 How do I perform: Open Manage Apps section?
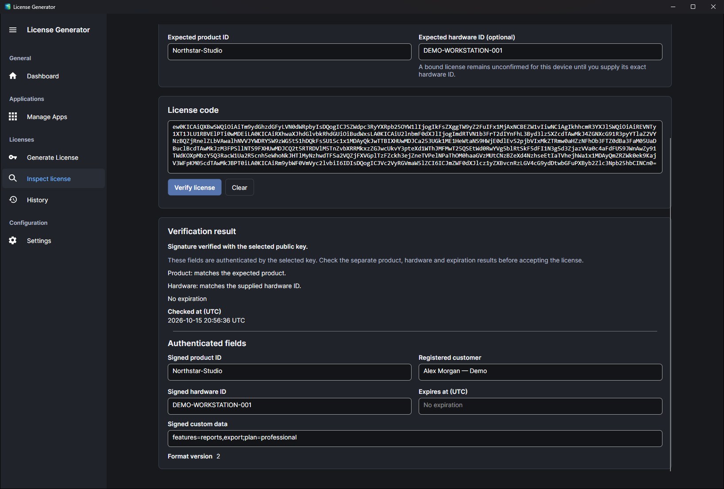(x=54, y=117)
